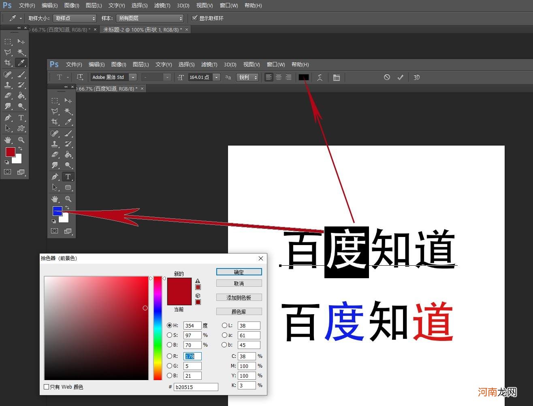This screenshot has height=406, width=533.
Task: Select the G radio button in color picker
Action: (x=170, y=366)
